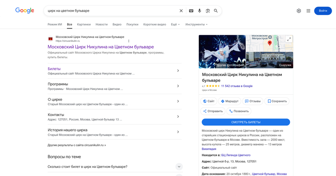Switch to Режим ИИ tab
This screenshot has width=336, height=176.
click(x=55, y=25)
